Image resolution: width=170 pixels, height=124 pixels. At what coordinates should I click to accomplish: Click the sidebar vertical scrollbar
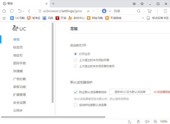(x=53, y=63)
